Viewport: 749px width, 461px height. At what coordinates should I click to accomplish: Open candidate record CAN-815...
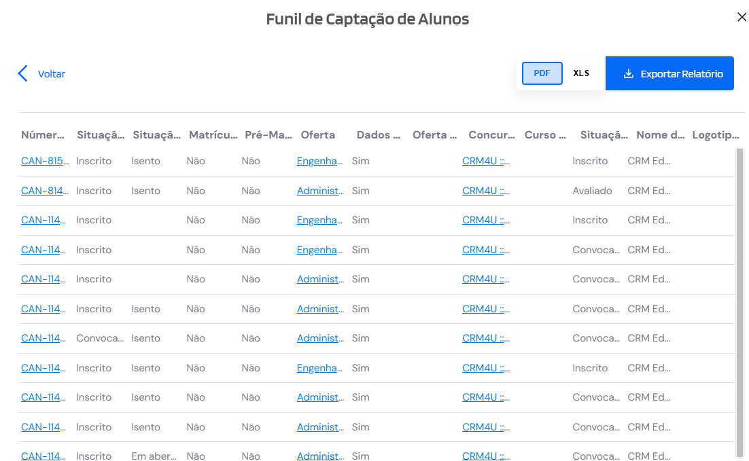44,161
